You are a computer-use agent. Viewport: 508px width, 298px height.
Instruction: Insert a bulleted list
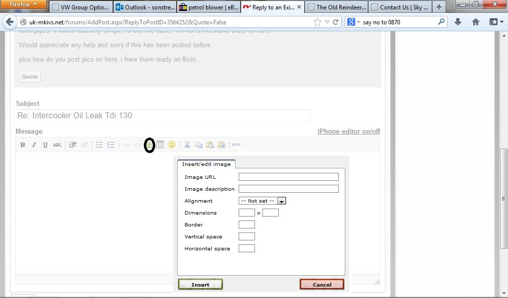pos(99,145)
